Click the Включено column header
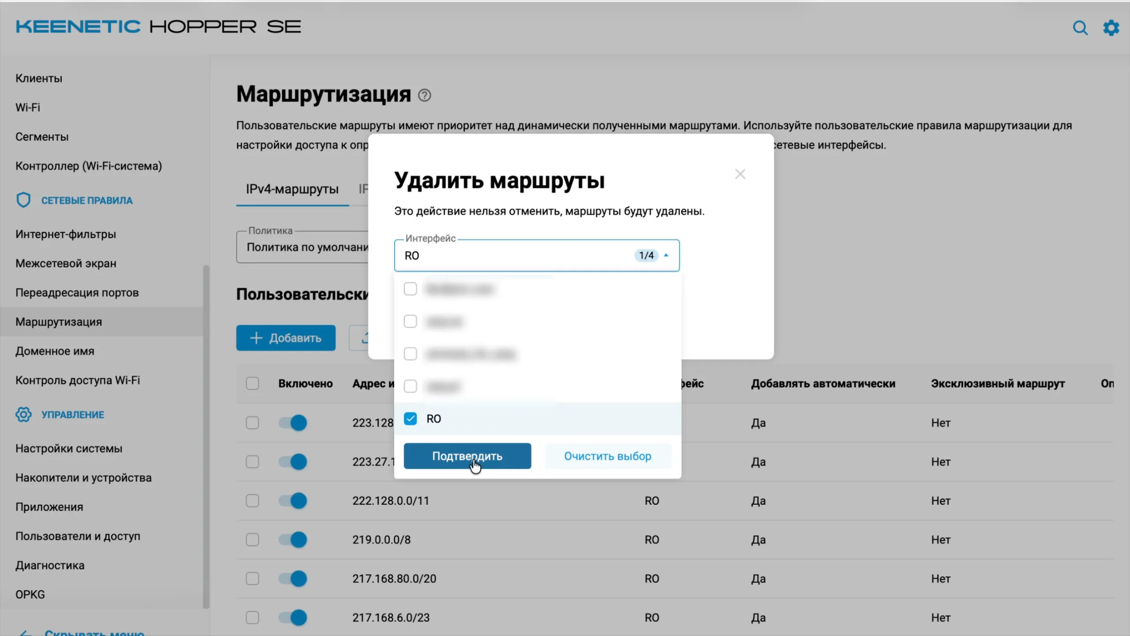Image resolution: width=1130 pixels, height=636 pixels. 305,383
